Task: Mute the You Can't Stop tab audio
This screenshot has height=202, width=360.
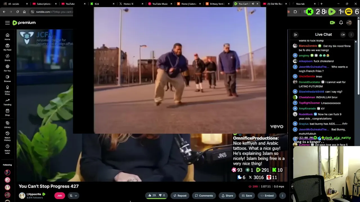Action: (x=253, y=4)
